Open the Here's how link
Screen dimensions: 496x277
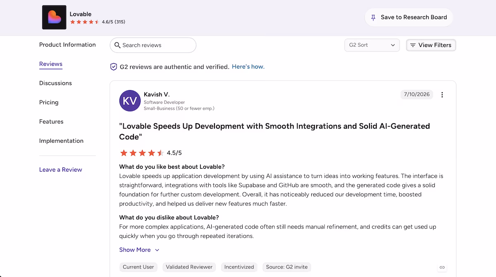point(248,67)
